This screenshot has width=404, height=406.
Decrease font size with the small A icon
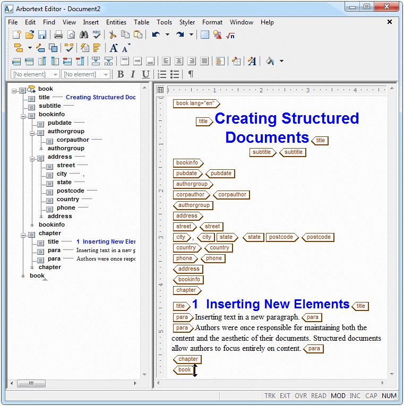[126, 48]
